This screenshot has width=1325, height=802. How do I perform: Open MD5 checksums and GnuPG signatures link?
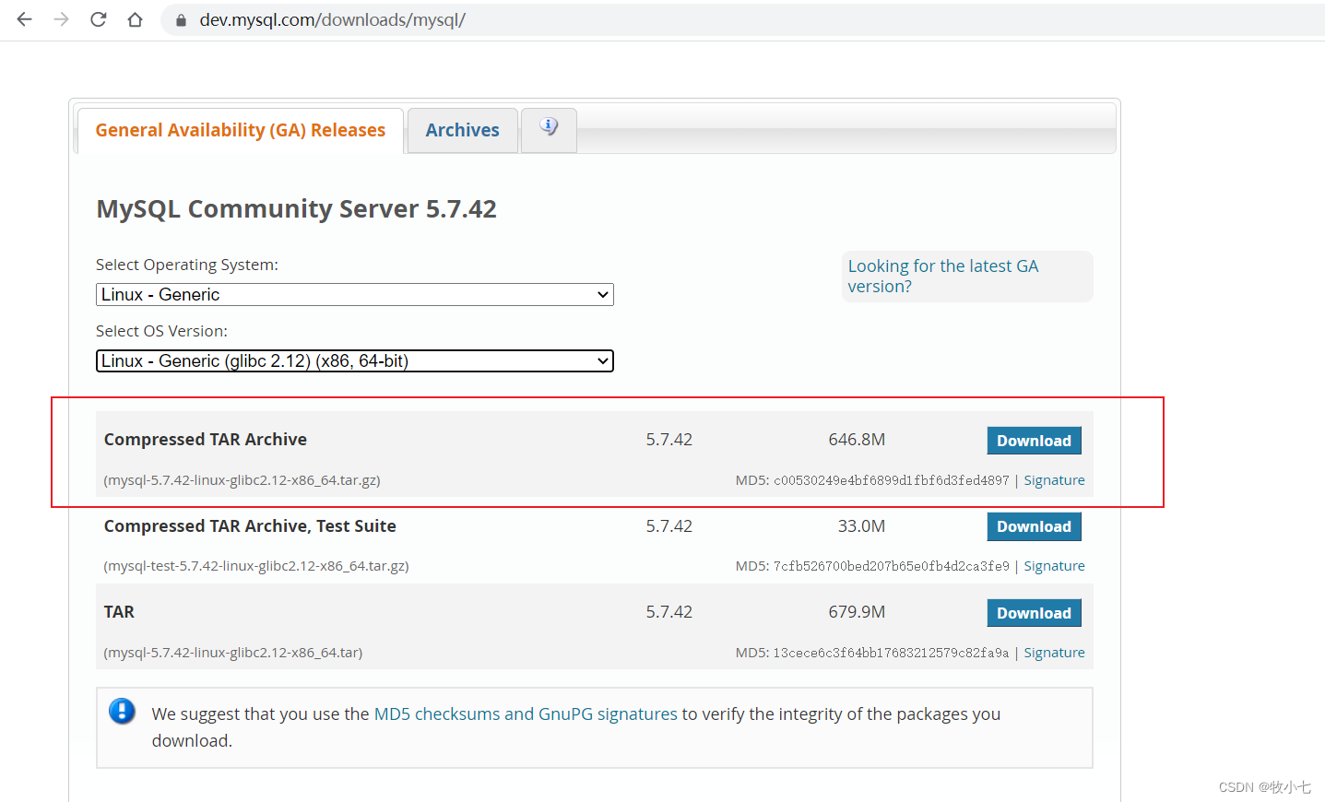click(526, 714)
